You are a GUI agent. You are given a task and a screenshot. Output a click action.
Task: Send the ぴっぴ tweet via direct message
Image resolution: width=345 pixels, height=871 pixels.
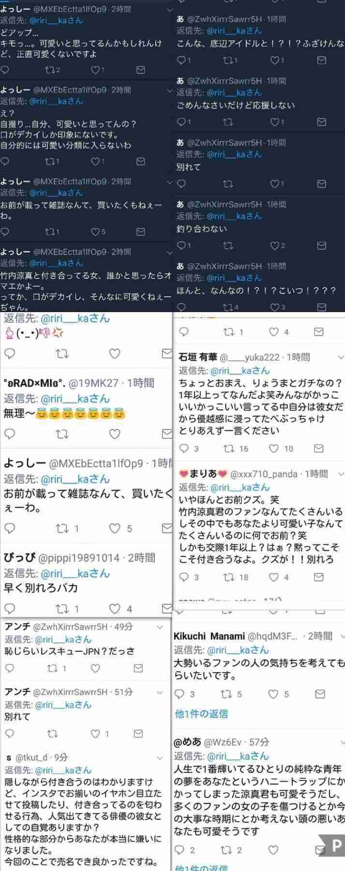coord(166,608)
